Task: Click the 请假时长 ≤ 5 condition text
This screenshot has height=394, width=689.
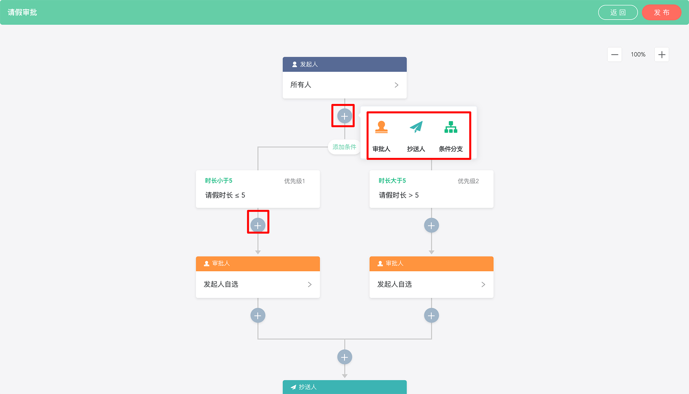Action: click(x=225, y=195)
